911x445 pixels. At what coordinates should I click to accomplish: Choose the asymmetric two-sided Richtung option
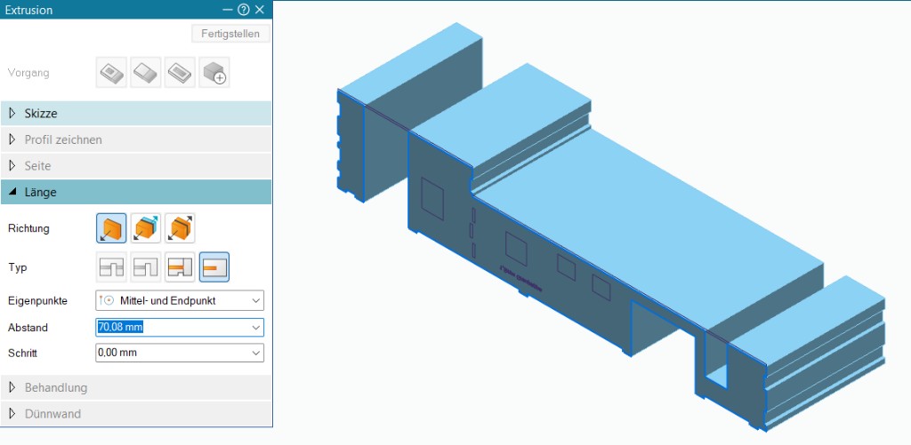click(x=145, y=228)
